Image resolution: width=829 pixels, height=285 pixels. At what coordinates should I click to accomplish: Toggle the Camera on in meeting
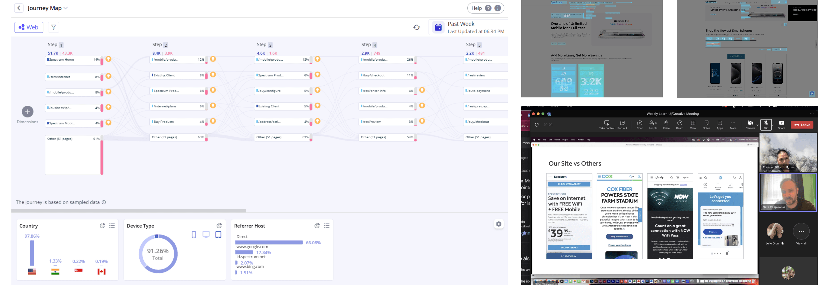pos(750,124)
